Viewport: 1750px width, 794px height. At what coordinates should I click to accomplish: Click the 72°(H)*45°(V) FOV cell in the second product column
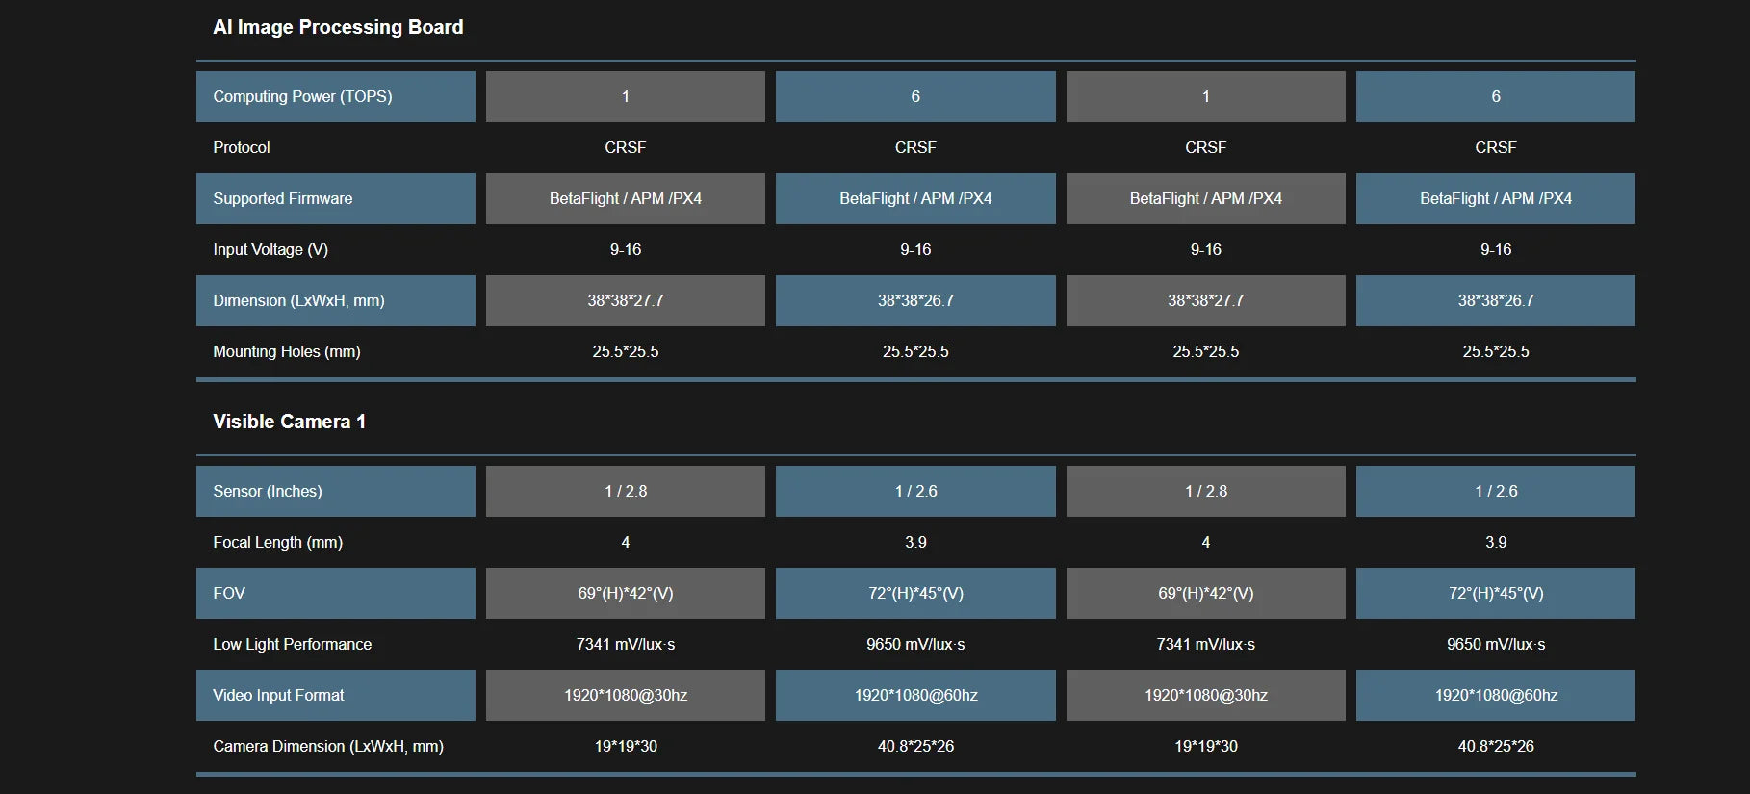915,593
